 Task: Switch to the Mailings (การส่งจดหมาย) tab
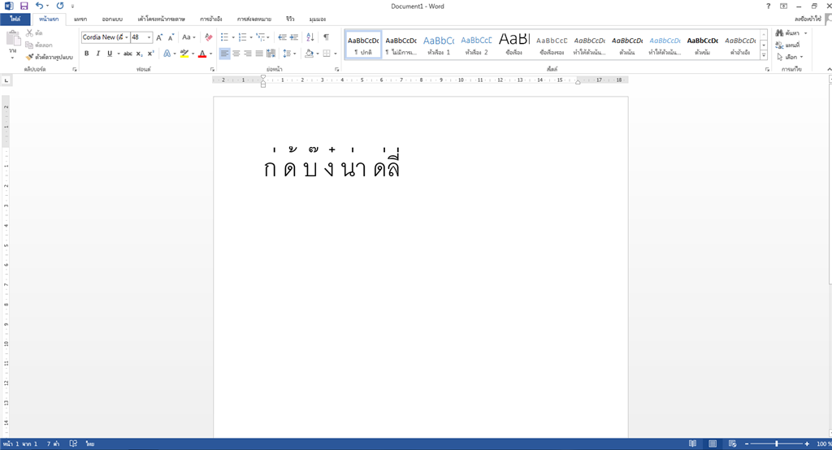[254, 19]
